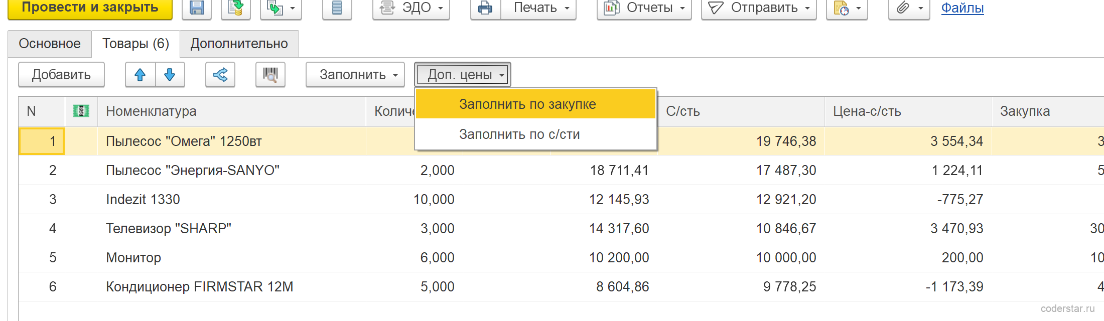Click cost cell 17 487,30

point(786,171)
